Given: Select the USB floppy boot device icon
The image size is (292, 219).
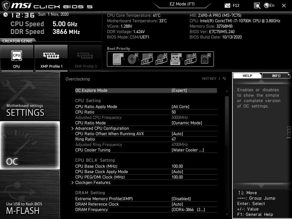Looking at the screenshot, I should 190,59.
